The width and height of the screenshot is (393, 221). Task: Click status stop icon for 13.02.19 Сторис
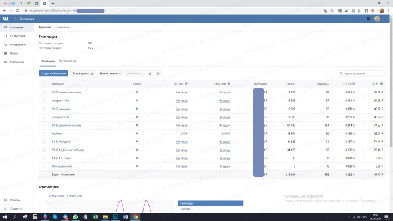coord(137,158)
